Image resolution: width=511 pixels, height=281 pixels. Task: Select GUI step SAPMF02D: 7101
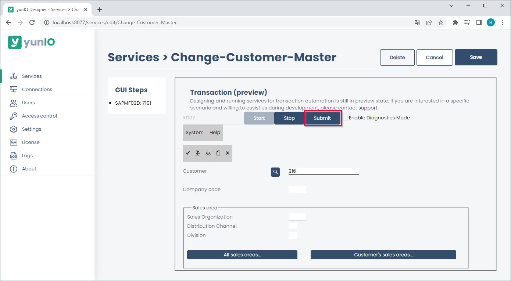pos(133,103)
